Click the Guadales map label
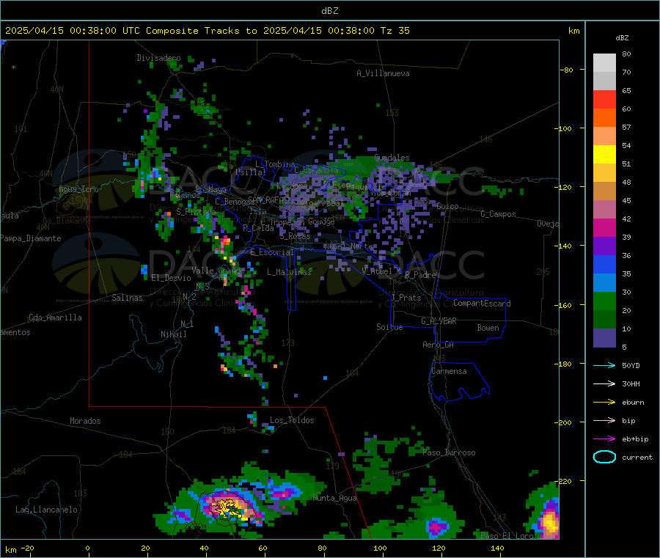Viewport: 660px width, 558px height. pyautogui.click(x=392, y=158)
